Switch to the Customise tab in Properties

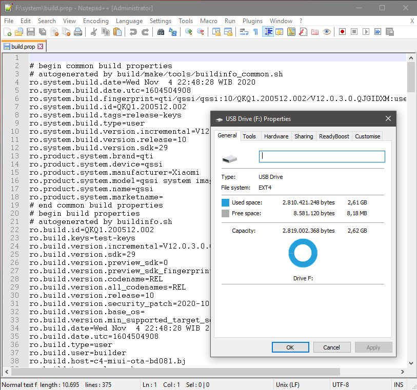368,136
